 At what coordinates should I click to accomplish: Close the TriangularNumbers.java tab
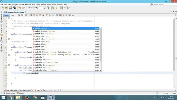26,12
